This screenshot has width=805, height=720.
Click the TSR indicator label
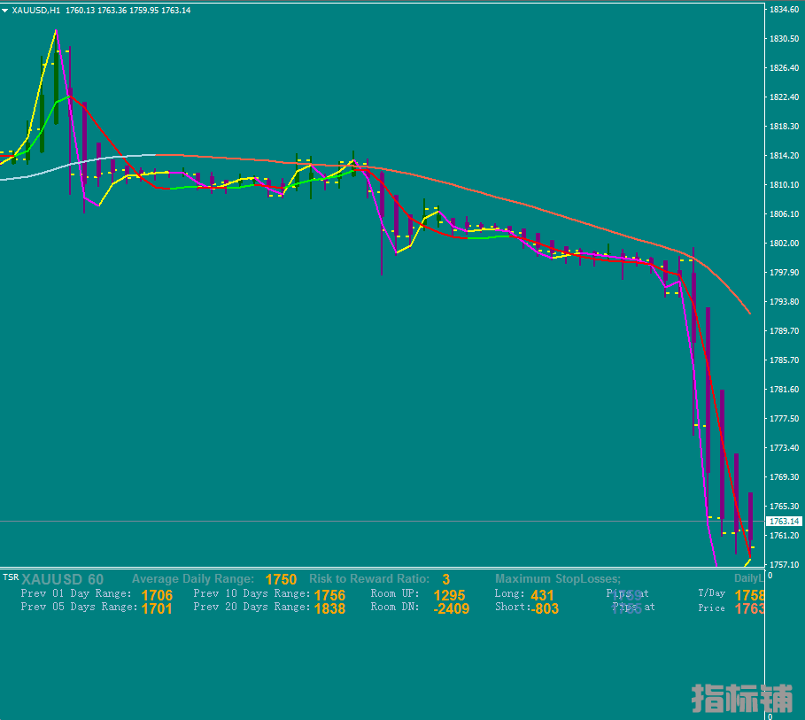(x=10, y=577)
